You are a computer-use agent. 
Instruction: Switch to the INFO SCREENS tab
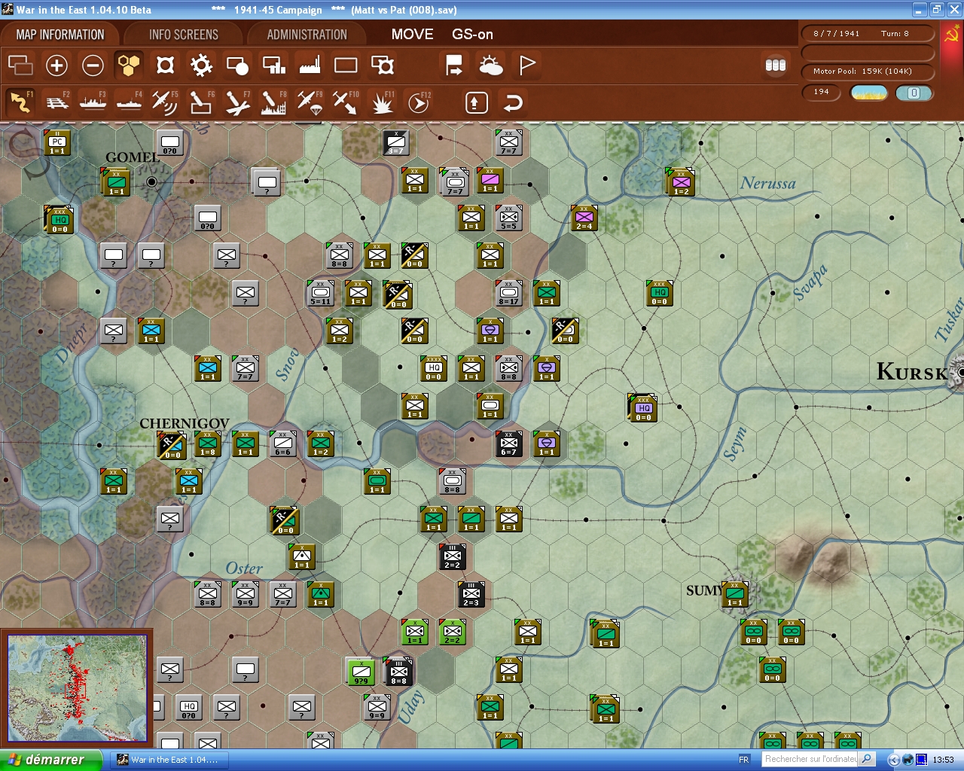pos(184,35)
